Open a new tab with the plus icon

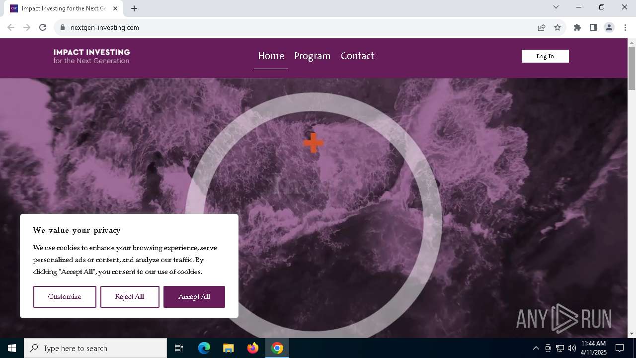pos(134,8)
